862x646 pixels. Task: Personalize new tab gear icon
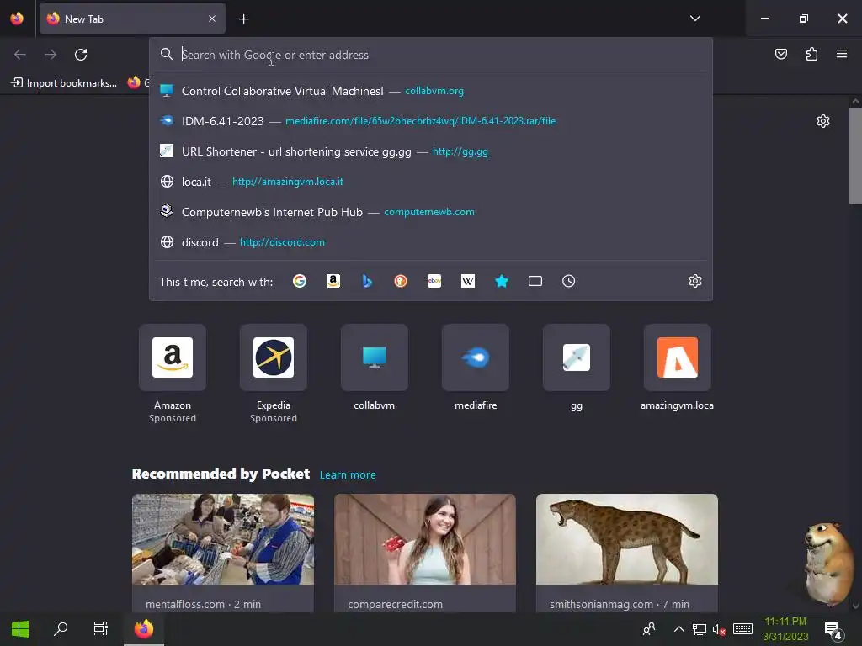823,121
